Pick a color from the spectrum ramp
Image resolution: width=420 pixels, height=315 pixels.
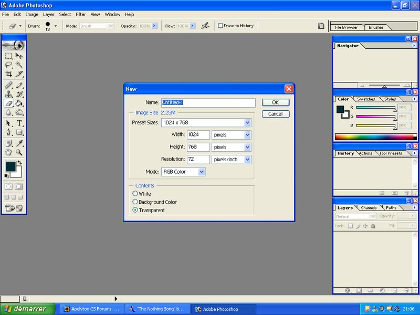point(376,137)
